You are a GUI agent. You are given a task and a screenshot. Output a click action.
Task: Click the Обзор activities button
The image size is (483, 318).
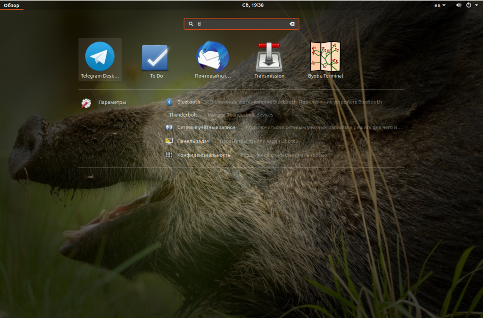coord(12,5)
